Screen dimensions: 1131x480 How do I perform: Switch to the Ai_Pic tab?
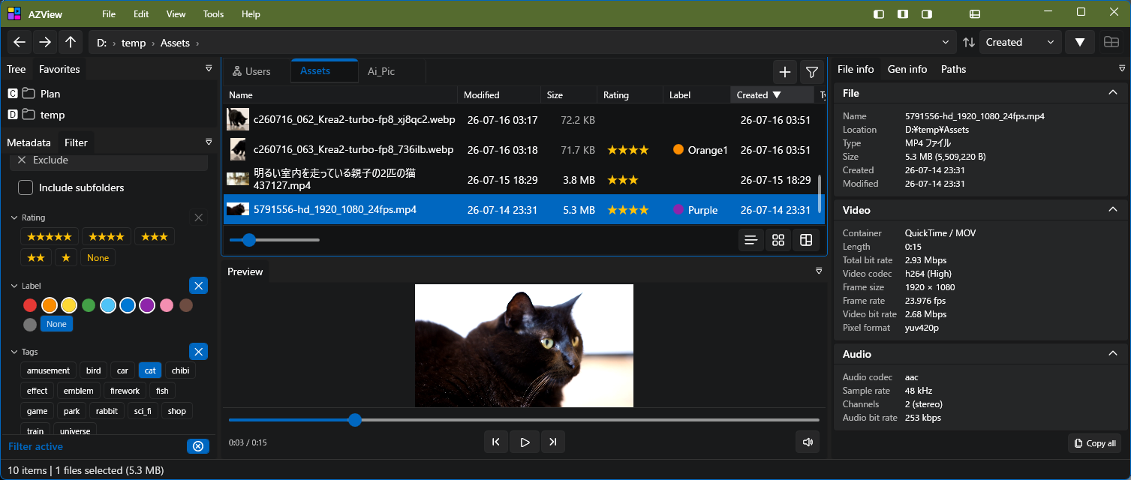381,71
